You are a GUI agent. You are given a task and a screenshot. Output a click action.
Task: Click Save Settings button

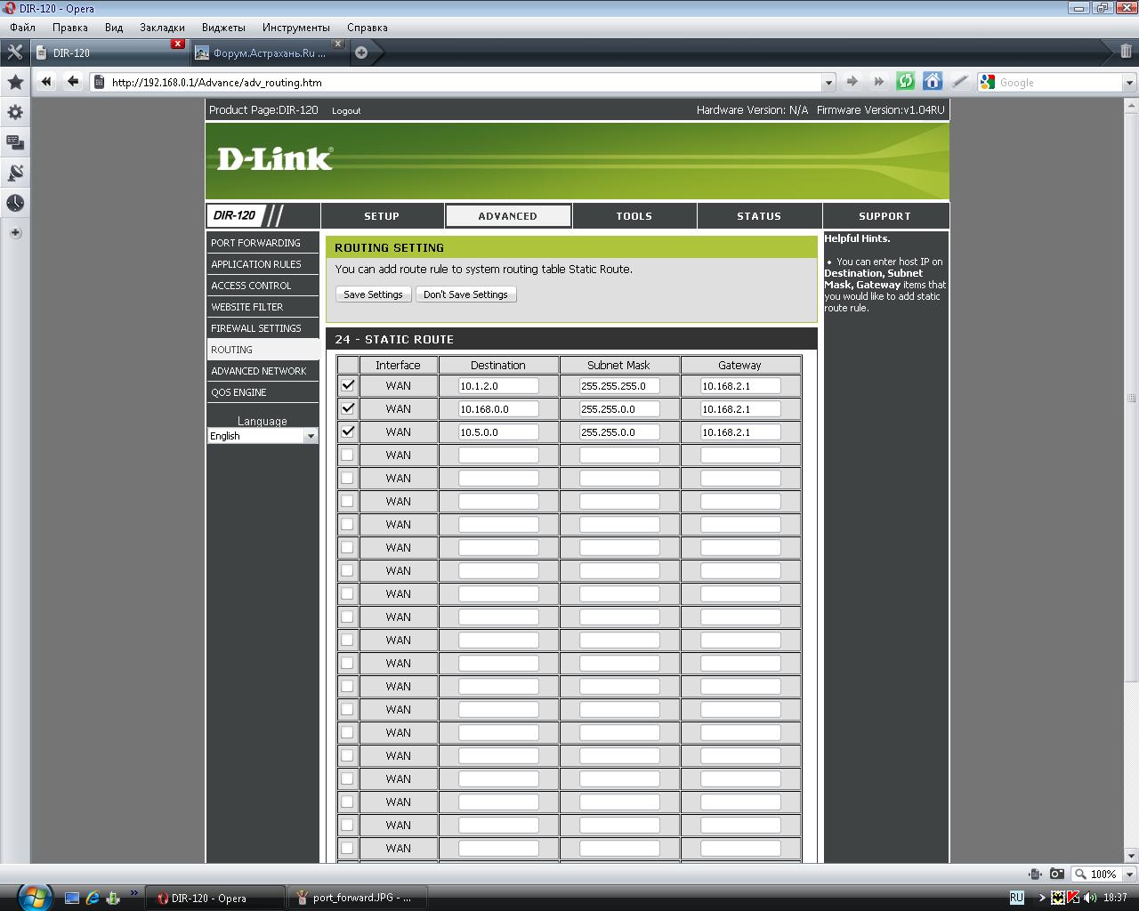click(x=373, y=294)
